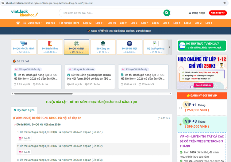This screenshot has height=162, width=231.
Task: Show more schools with the right arrow
Action: pos(169,47)
